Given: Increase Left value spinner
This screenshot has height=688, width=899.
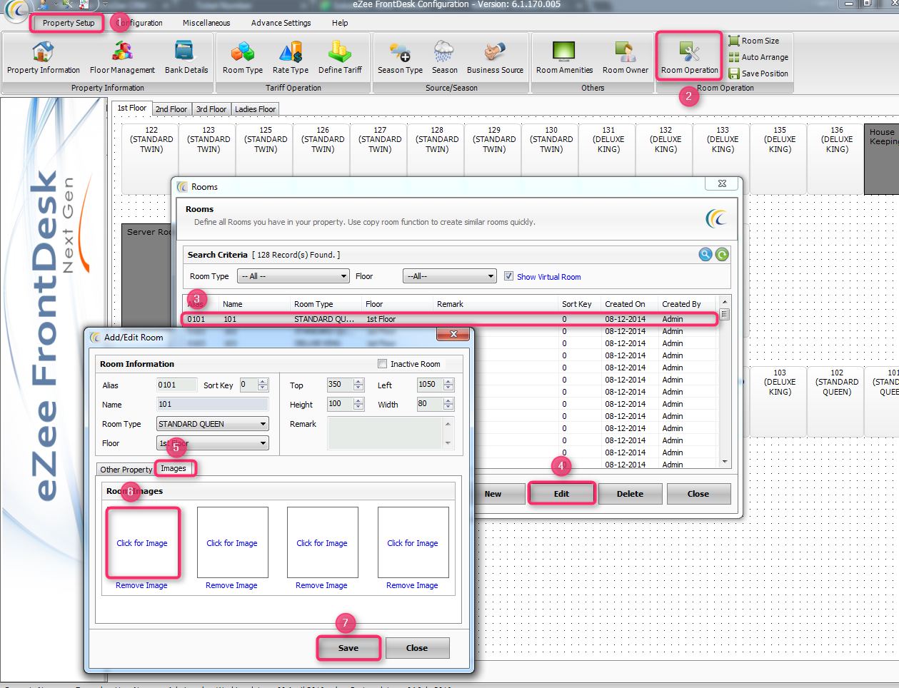Looking at the screenshot, I should coord(448,382).
